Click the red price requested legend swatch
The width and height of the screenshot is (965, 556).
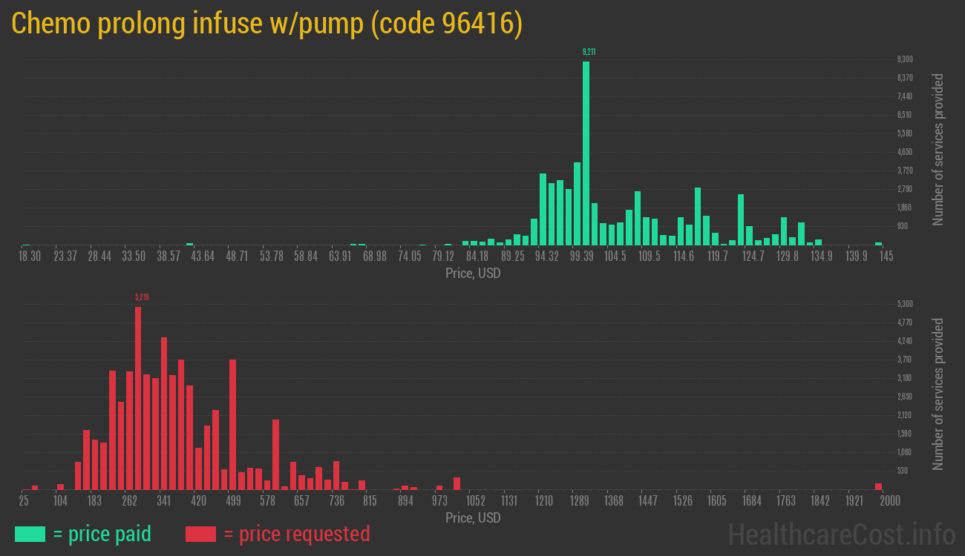(x=200, y=534)
